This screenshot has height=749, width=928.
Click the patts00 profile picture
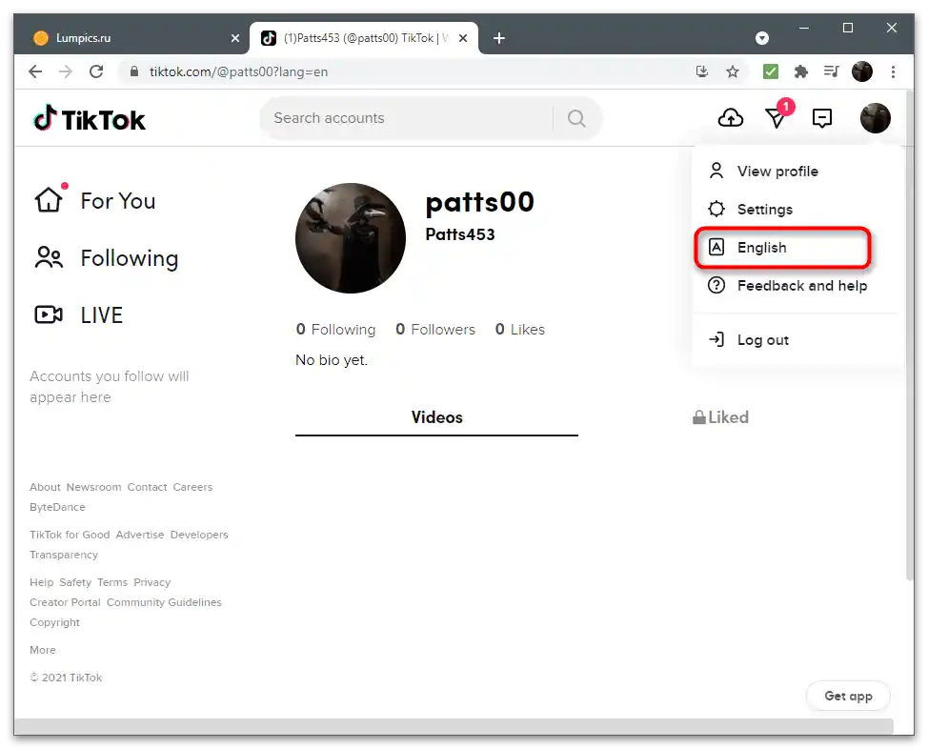(351, 238)
